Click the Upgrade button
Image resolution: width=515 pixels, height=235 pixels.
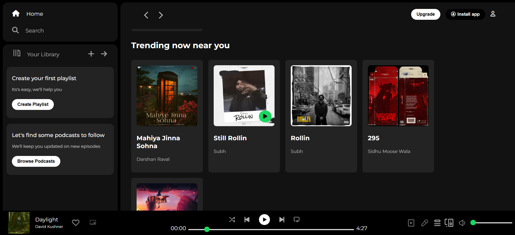426,14
